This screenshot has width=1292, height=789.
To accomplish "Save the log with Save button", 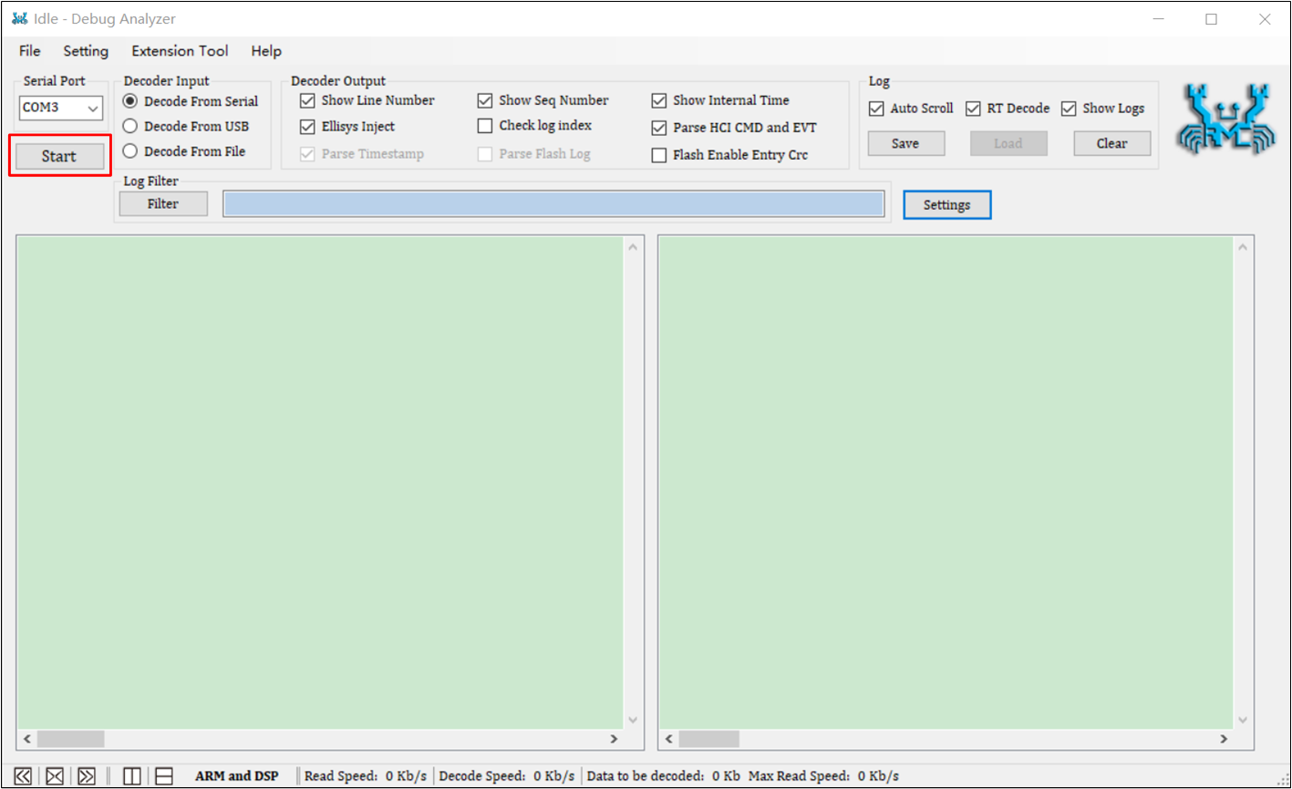I will point(905,143).
